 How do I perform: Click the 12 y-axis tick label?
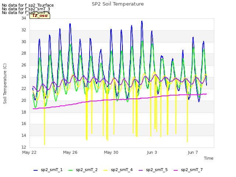tap(24, 147)
